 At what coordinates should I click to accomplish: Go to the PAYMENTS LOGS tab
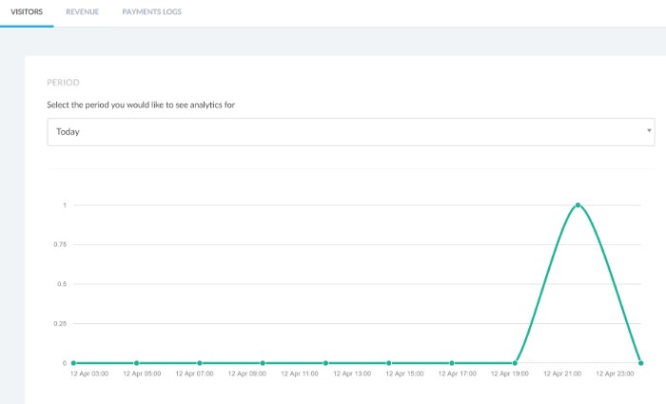click(152, 12)
